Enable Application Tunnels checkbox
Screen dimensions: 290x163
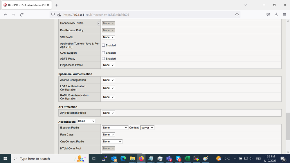coord(103,45)
